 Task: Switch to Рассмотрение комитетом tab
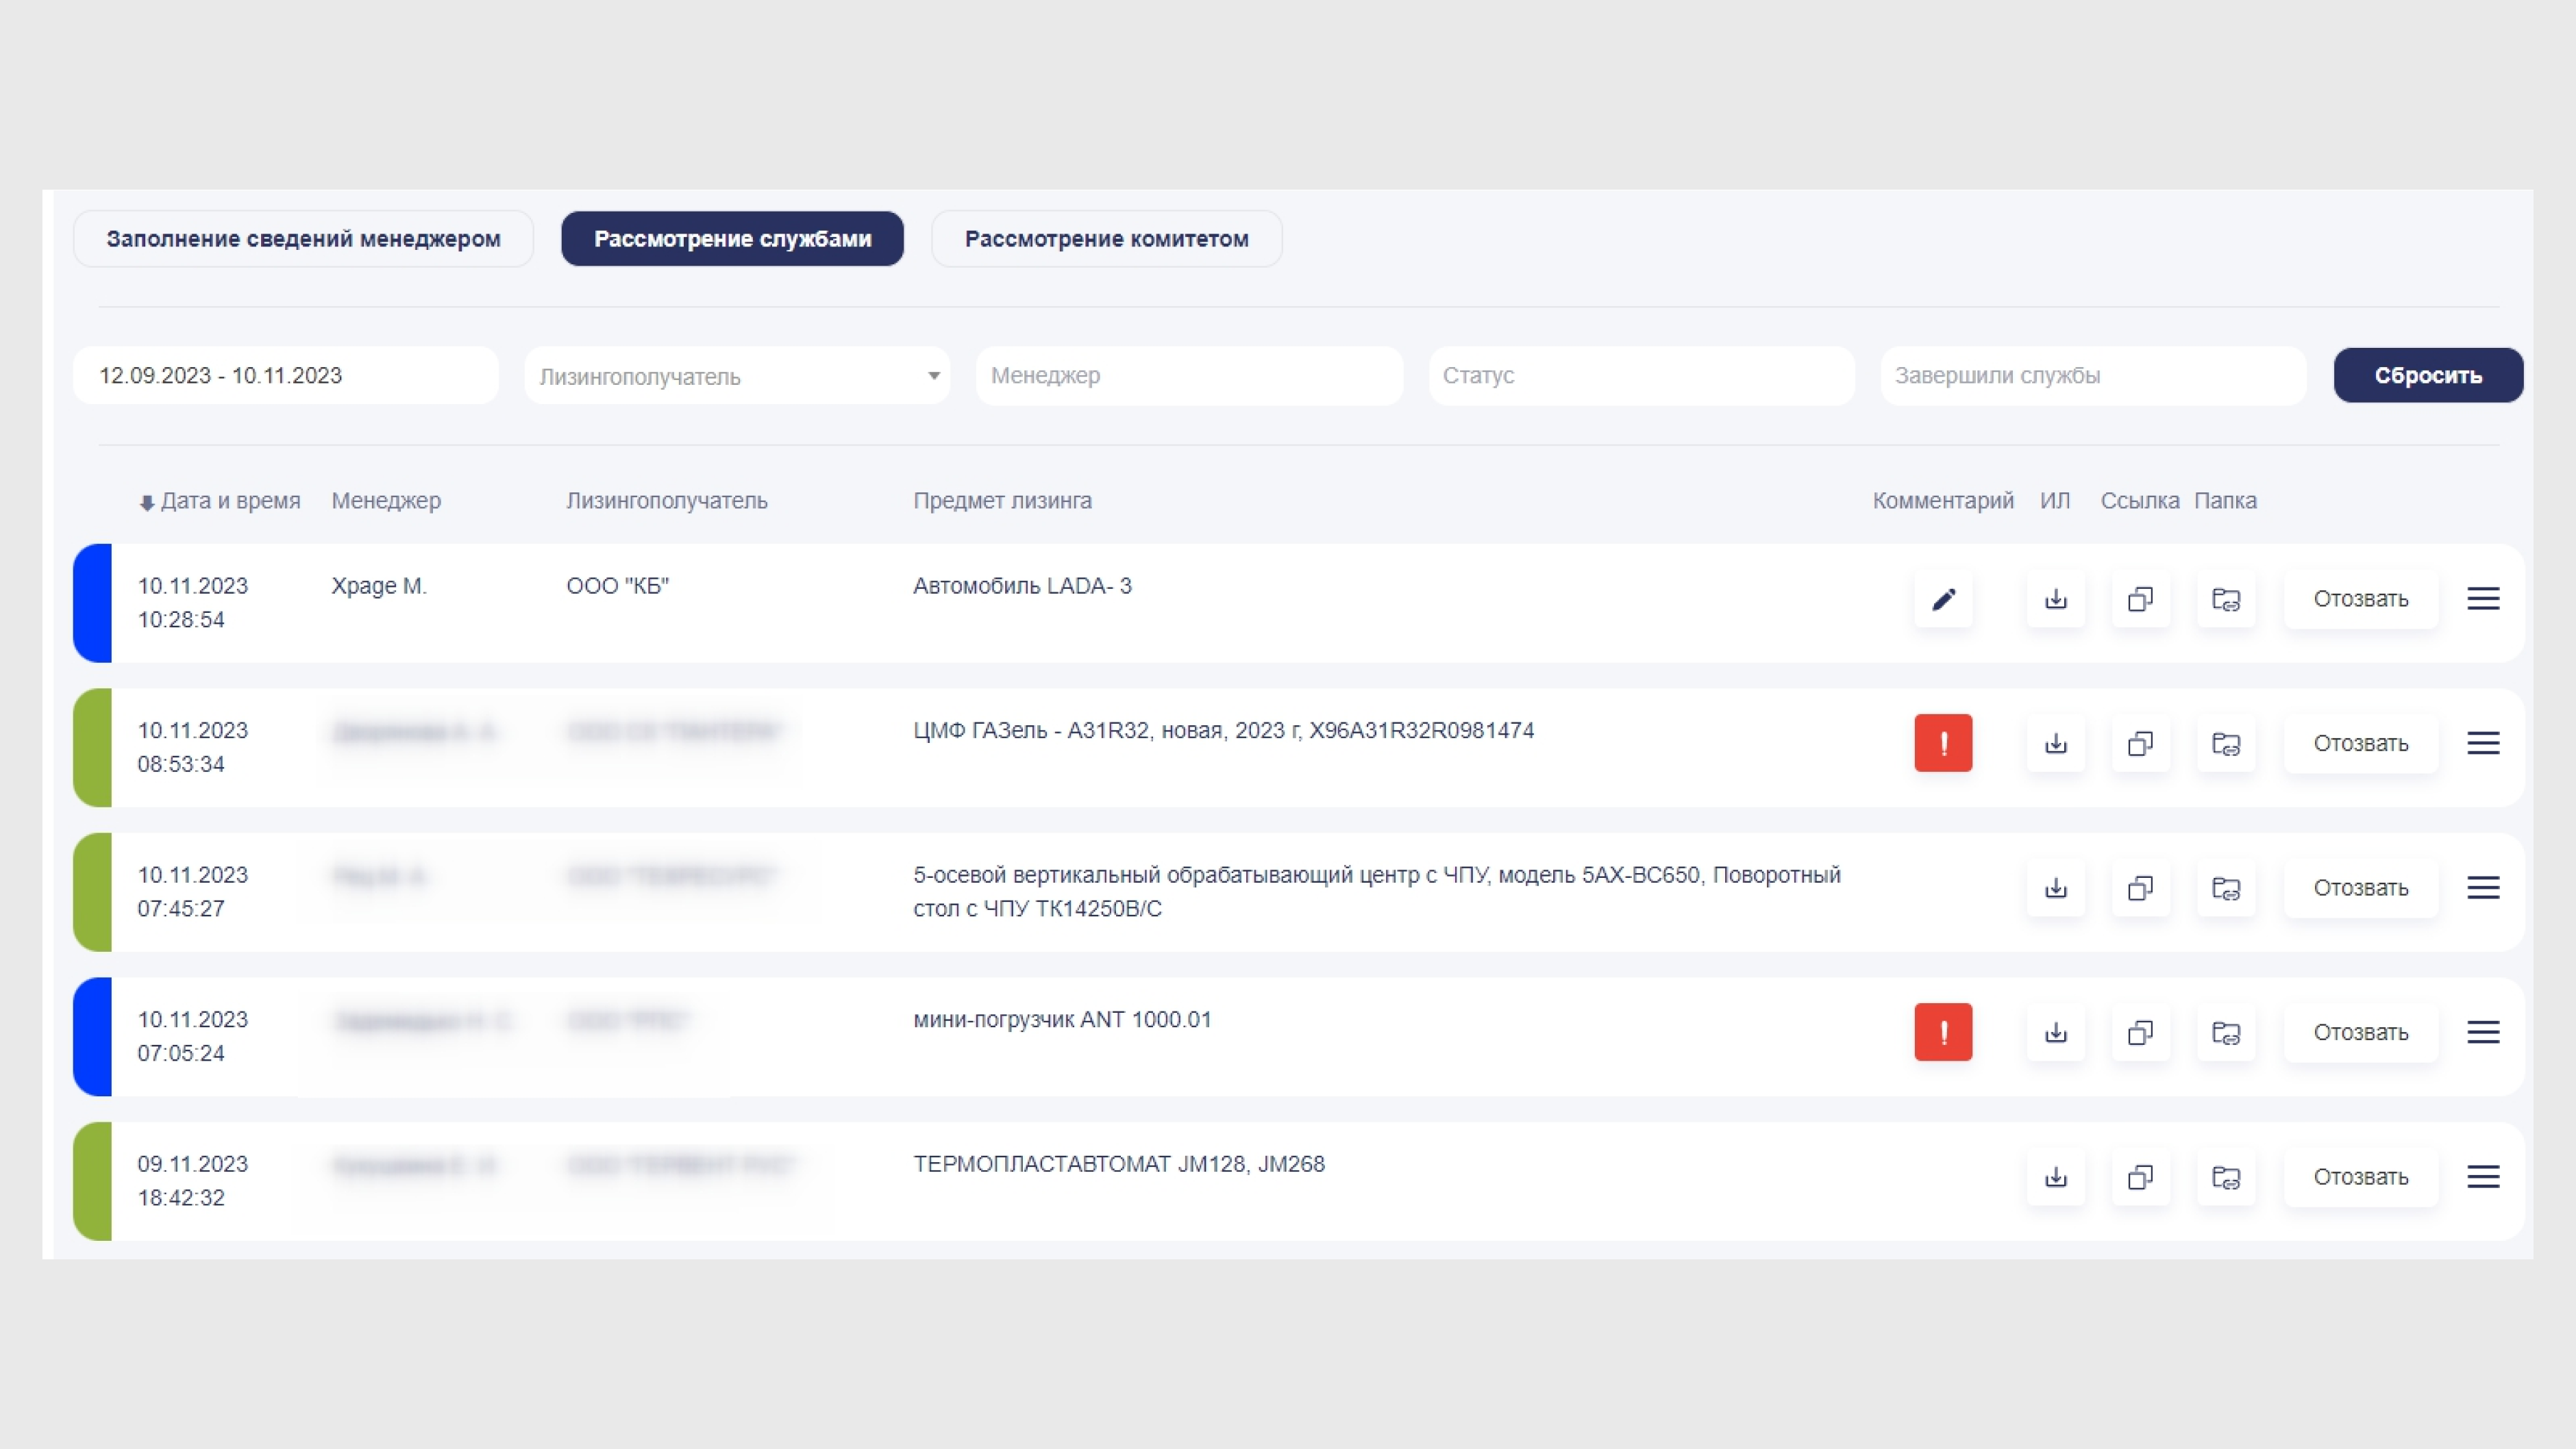click(x=1106, y=239)
